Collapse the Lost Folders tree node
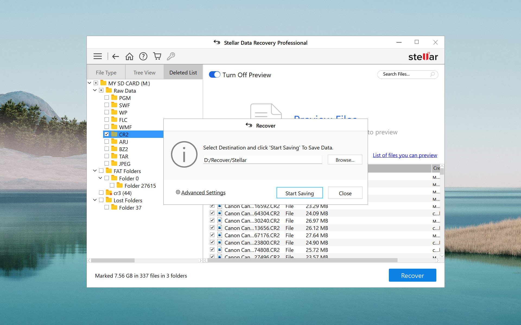 pos(95,200)
